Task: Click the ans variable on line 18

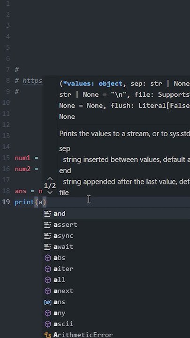Action: 21,191
